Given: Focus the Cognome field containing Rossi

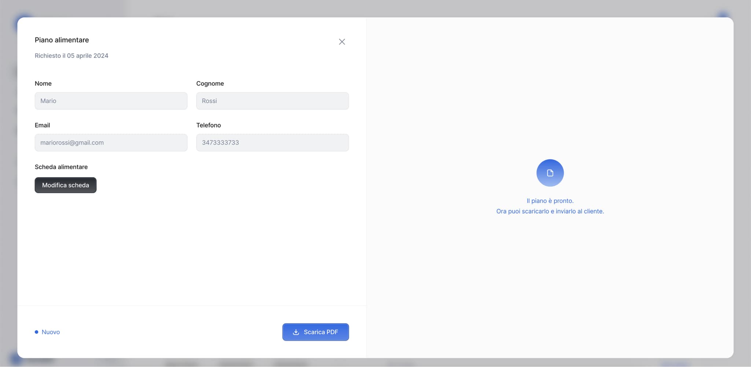Looking at the screenshot, I should [x=272, y=101].
